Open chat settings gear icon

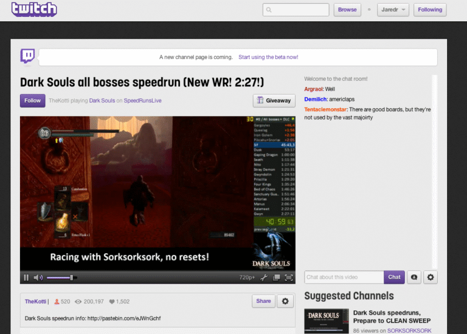[431, 277]
